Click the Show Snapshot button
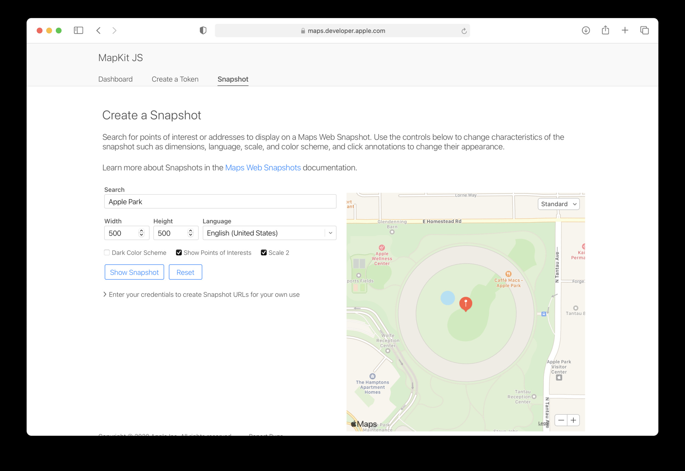This screenshot has width=685, height=471. tap(134, 272)
